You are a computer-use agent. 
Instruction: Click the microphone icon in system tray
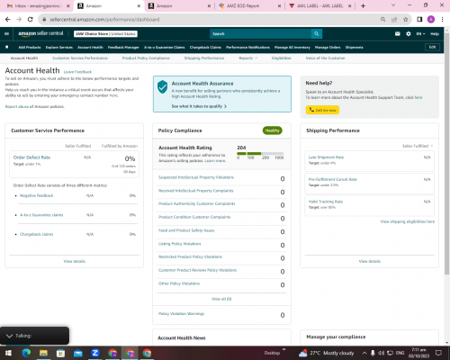click(x=373, y=353)
